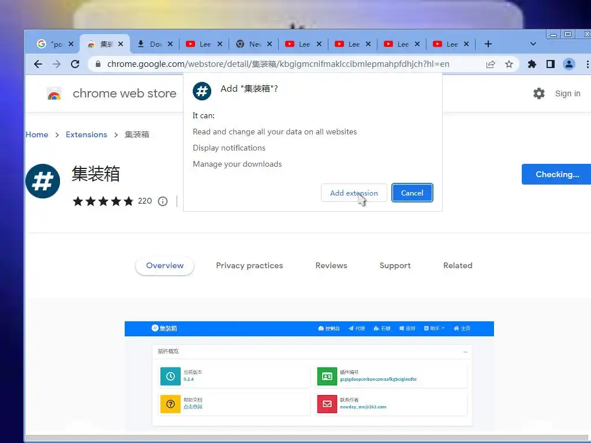Close the Google search tab

pyautogui.click(x=71, y=44)
